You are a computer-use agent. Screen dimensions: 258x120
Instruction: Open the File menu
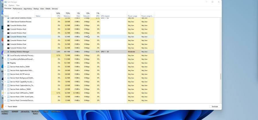(5, 5)
